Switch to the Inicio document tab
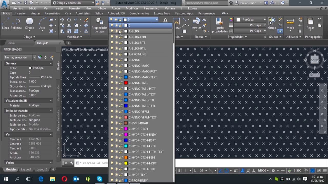This screenshot has width=328, height=184. pos(11,43)
